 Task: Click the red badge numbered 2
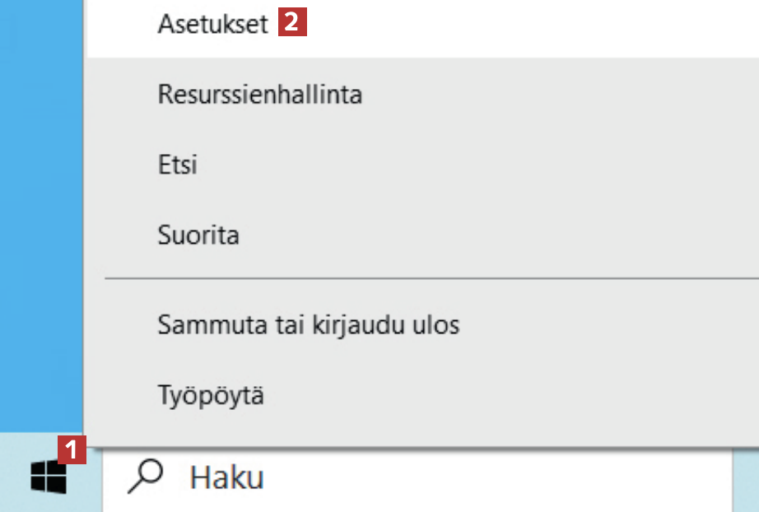tap(293, 23)
